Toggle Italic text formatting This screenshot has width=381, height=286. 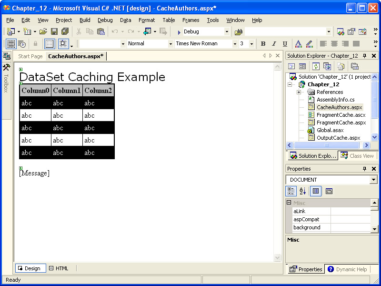(274, 44)
